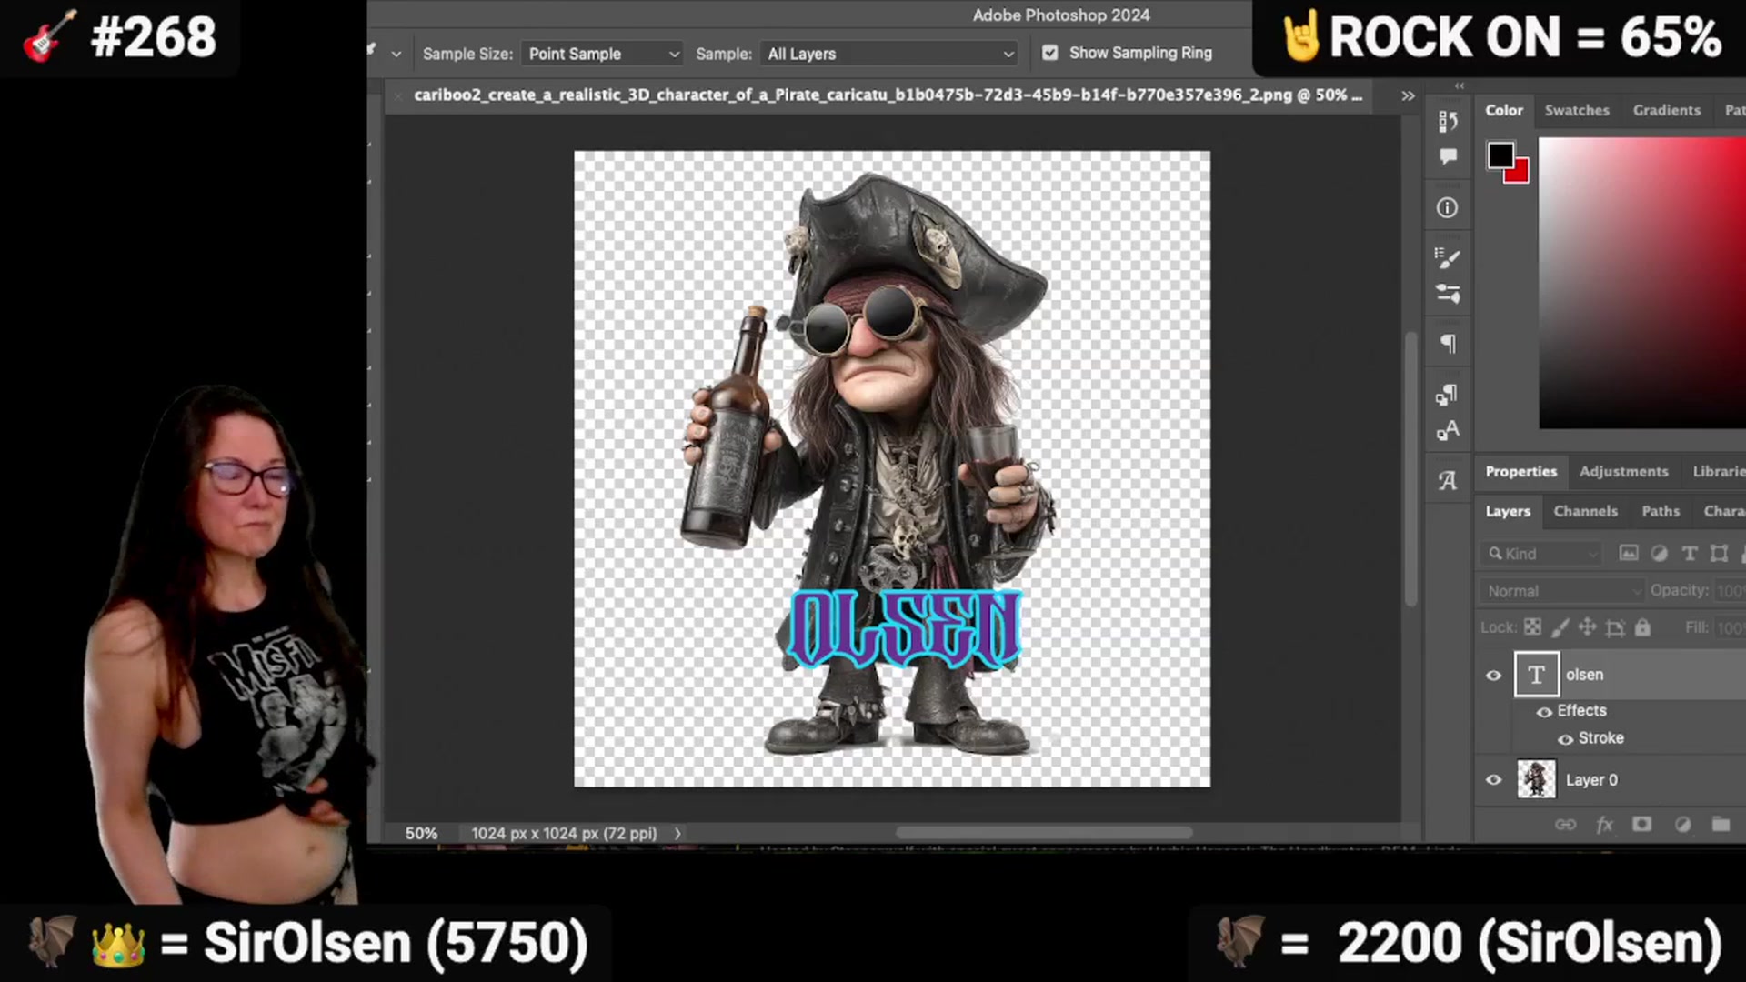Open the Paragraph Styles panel icon

pyautogui.click(x=1447, y=395)
